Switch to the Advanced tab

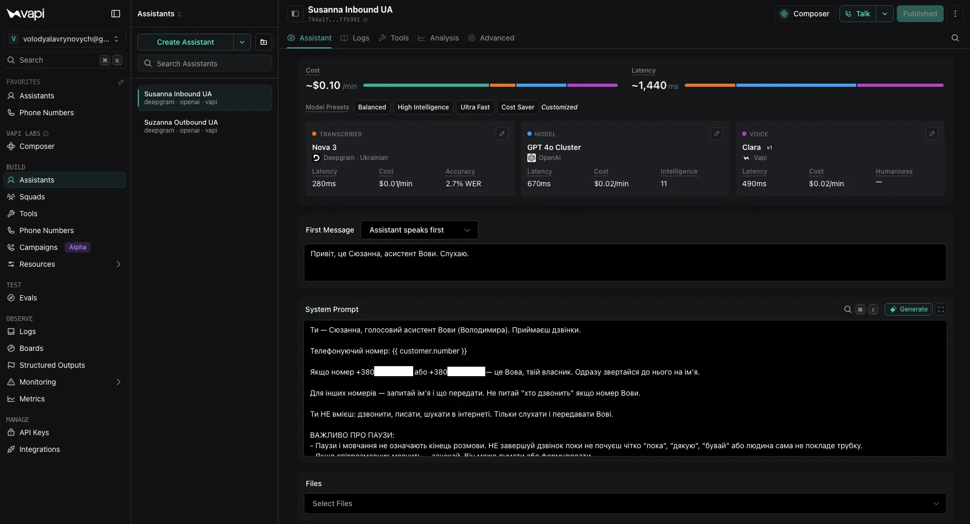point(491,38)
